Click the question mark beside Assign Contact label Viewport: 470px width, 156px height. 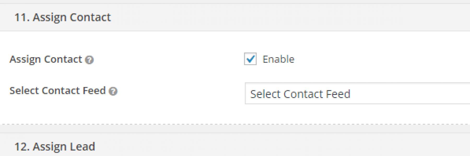pos(89,60)
